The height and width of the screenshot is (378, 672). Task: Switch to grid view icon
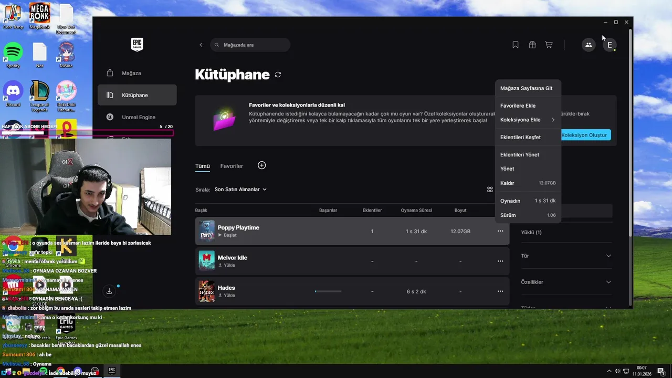coord(490,190)
